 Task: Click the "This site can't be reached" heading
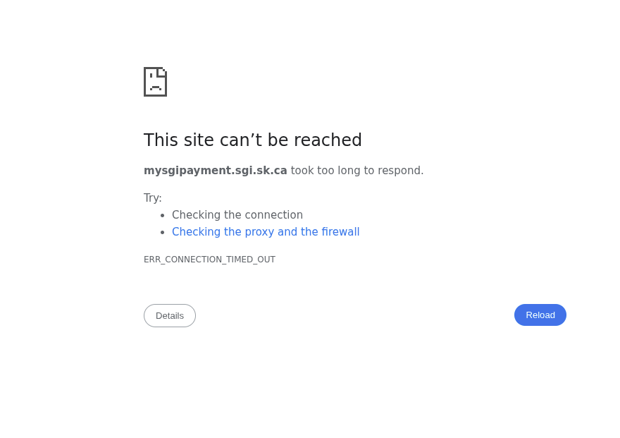coord(252,140)
